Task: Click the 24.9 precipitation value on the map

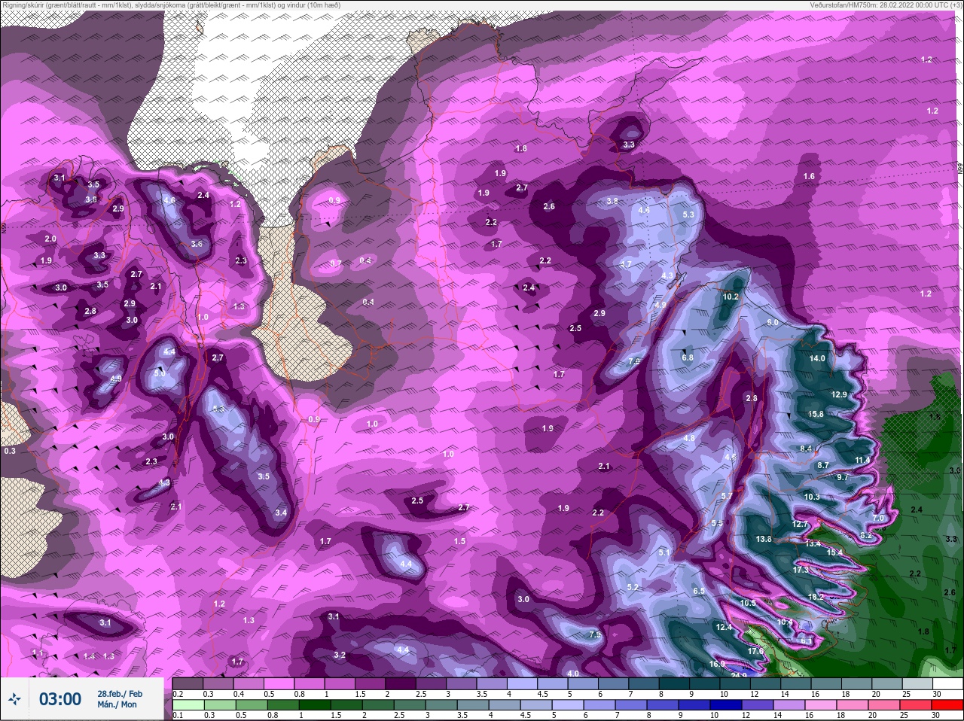Action: (739, 675)
